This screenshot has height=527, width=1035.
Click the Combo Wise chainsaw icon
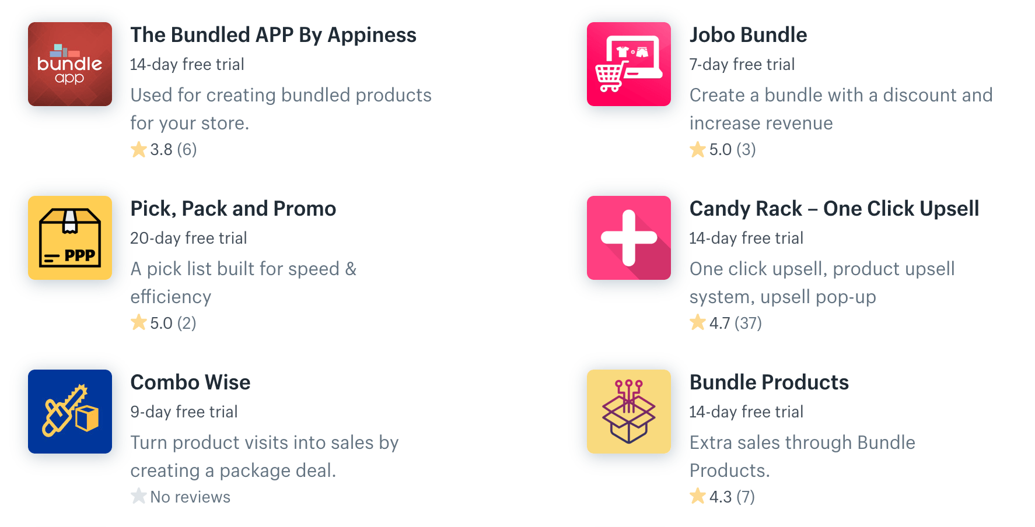point(69,411)
